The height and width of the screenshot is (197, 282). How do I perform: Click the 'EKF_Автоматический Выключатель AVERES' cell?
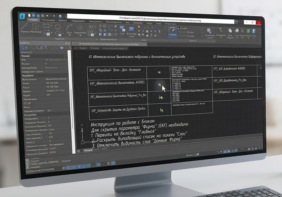coord(117,83)
